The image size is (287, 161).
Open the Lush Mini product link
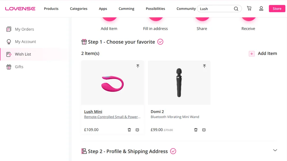(93, 112)
